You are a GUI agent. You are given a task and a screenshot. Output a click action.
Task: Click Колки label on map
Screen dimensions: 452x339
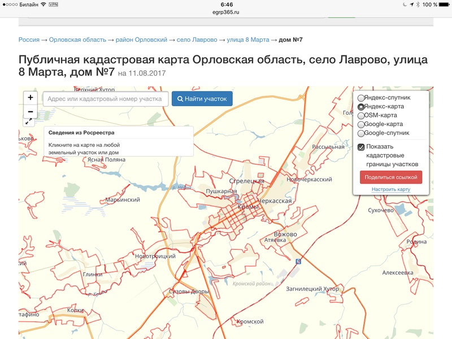click(x=75, y=310)
